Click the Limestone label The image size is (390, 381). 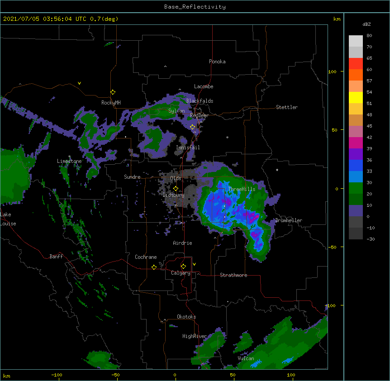point(69,161)
